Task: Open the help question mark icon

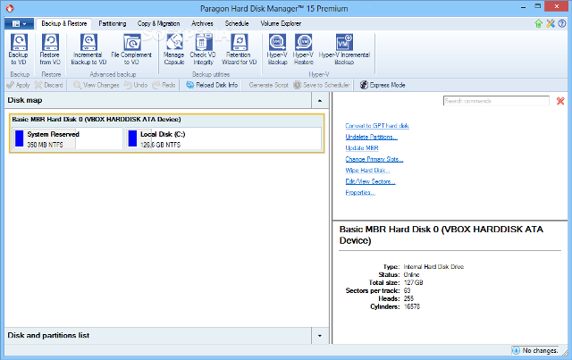Action: point(562,24)
